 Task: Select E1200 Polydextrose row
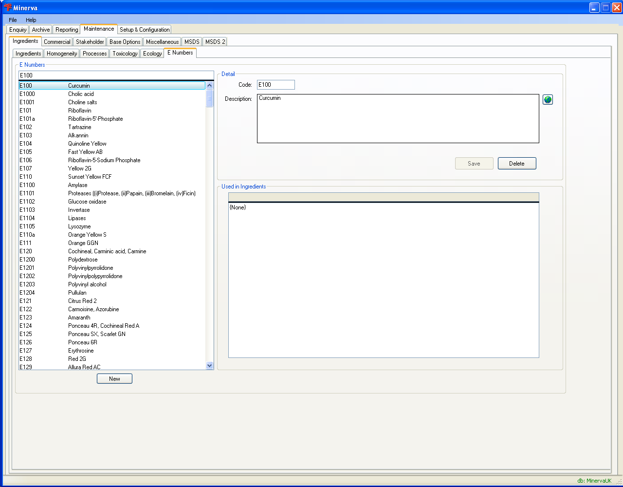tap(83, 260)
